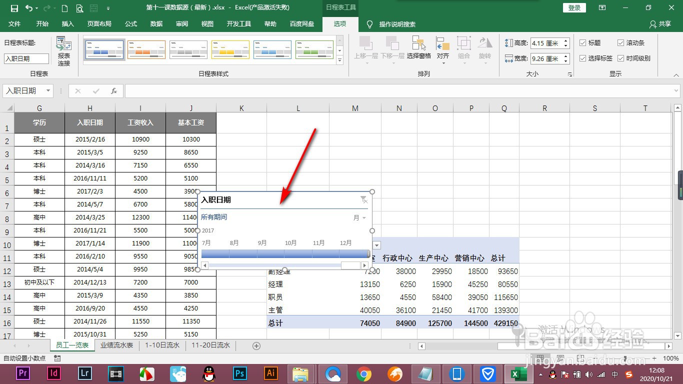Switch to the 开始 ribbon tab
This screenshot has height=384, width=683.
click(42, 24)
